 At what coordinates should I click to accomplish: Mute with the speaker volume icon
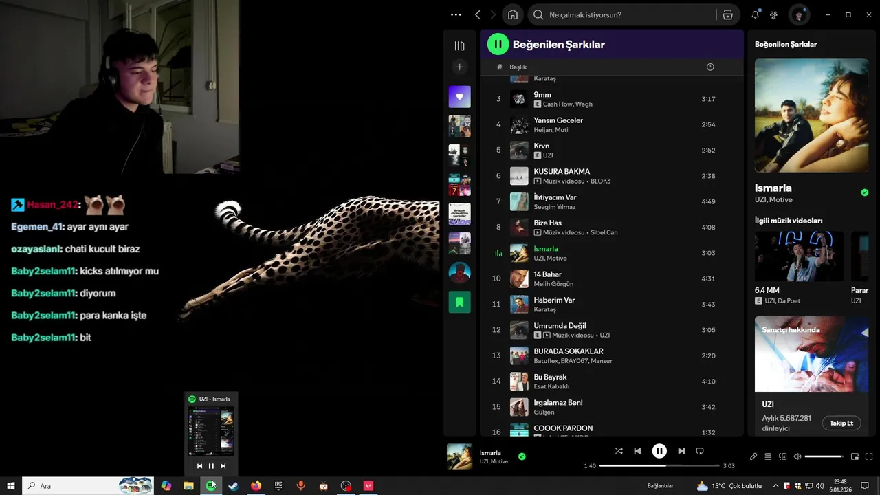pos(797,456)
